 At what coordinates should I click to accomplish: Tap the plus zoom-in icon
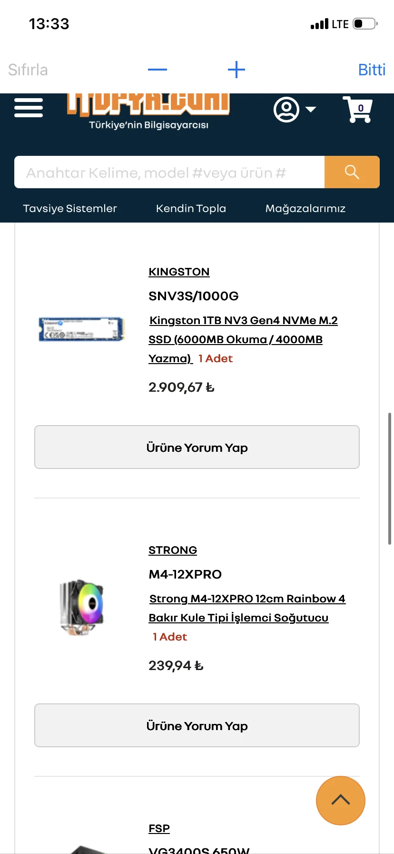click(236, 70)
